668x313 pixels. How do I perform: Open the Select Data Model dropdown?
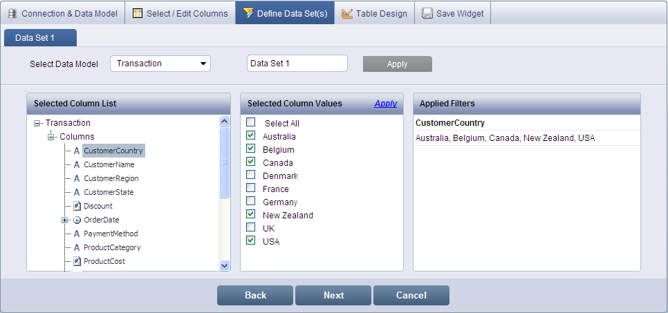(x=160, y=64)
